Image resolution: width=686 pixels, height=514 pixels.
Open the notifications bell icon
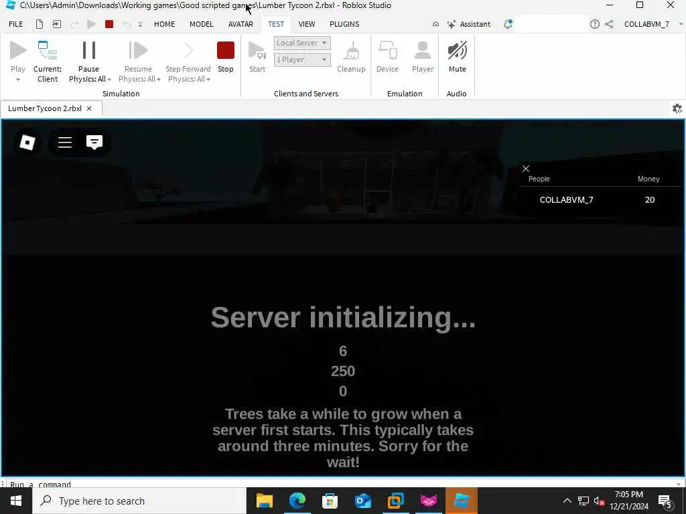(x=508, y=24)
